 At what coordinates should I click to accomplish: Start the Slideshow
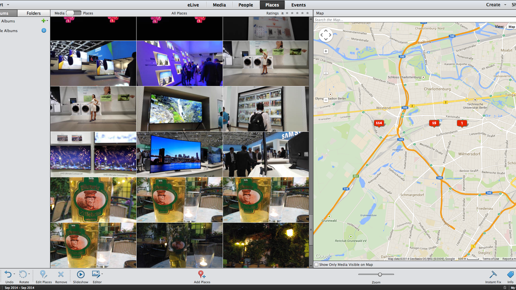point(80,274)
